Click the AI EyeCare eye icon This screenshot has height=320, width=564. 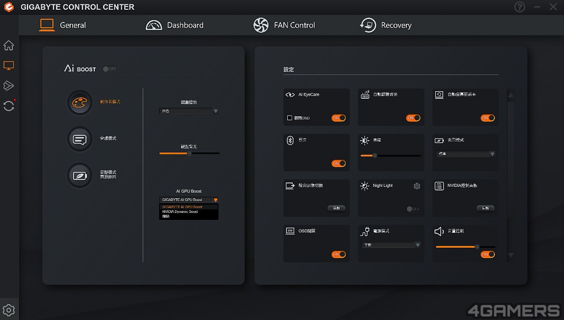[x=290, y=94]
